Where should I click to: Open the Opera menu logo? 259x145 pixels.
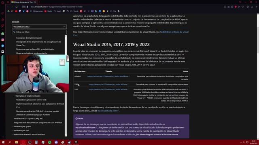pos(3,2)
